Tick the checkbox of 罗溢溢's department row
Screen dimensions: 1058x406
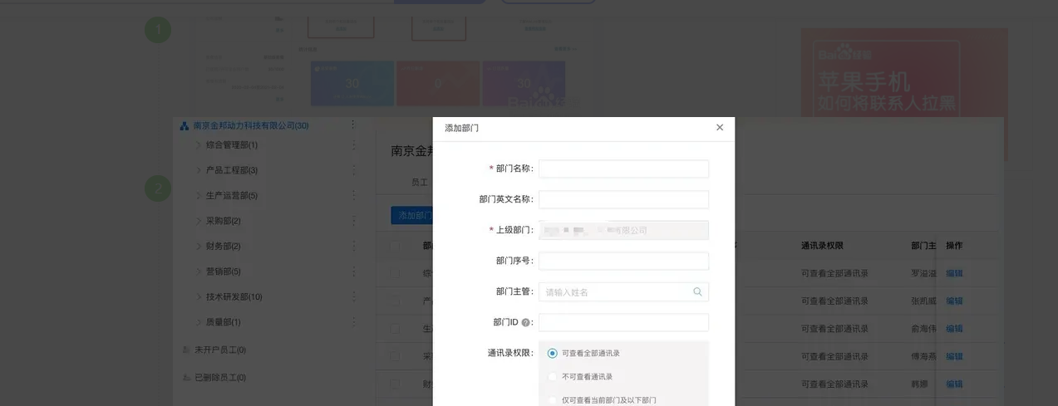tap(395, 273)
